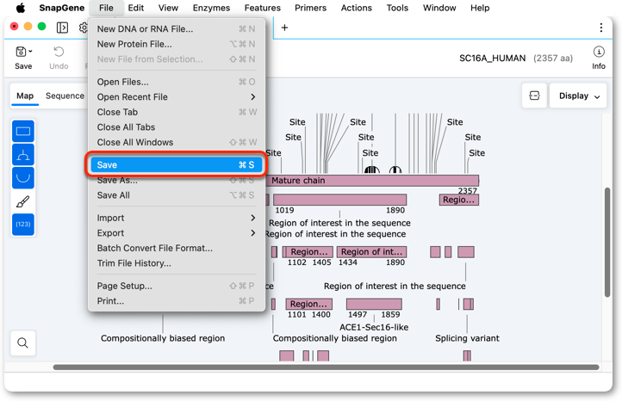Click the Region... 1101–1400 feature
Viewport: 622px width, 401px height.
click(x=309, y=304)
